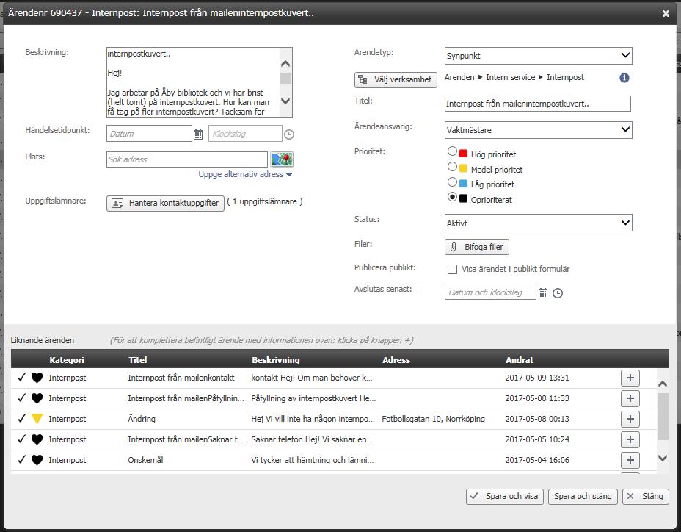The width and height of the screenshot is (681, 532).
Task: Click the Händelsetidpunkt Datum input field
Action: [149, 134]
